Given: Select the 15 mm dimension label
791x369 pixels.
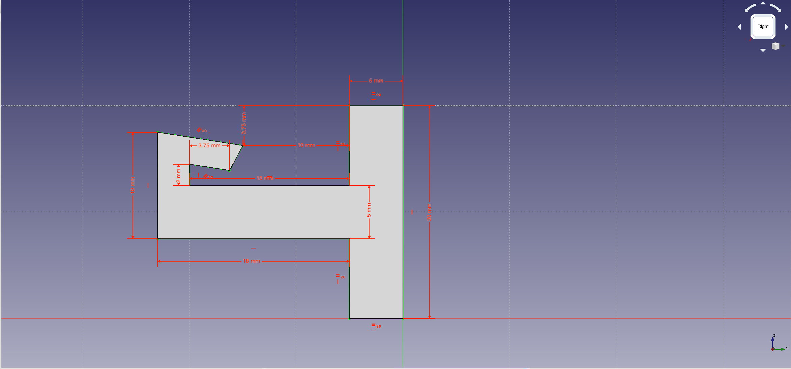Looking at the screenshot, I should tap(265, 178).
